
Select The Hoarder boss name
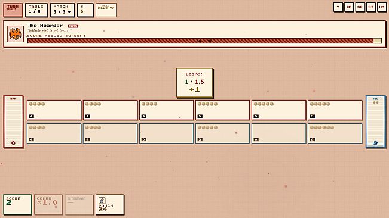(45, 26)
